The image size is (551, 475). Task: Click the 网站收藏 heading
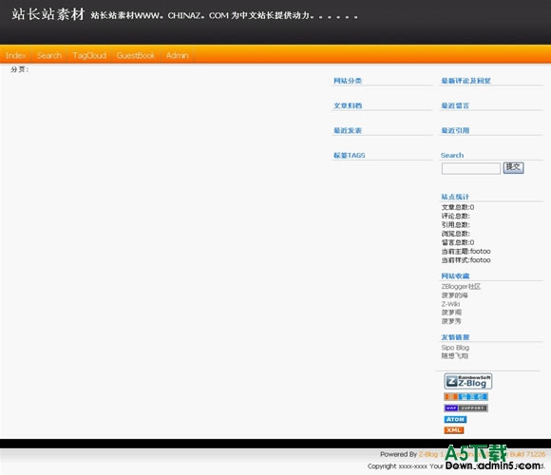point(455,275)
